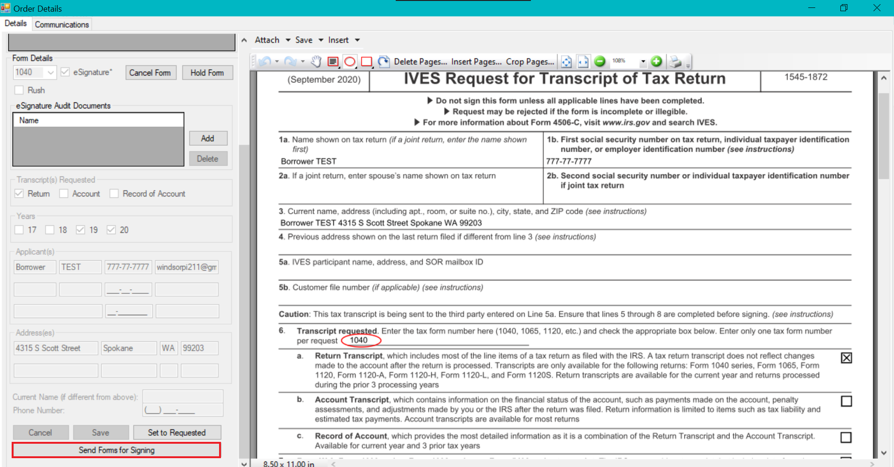Viewport: 894px width, 467px height.
Task: Click the Cancel button at bottom
Action: click(41, 433)
